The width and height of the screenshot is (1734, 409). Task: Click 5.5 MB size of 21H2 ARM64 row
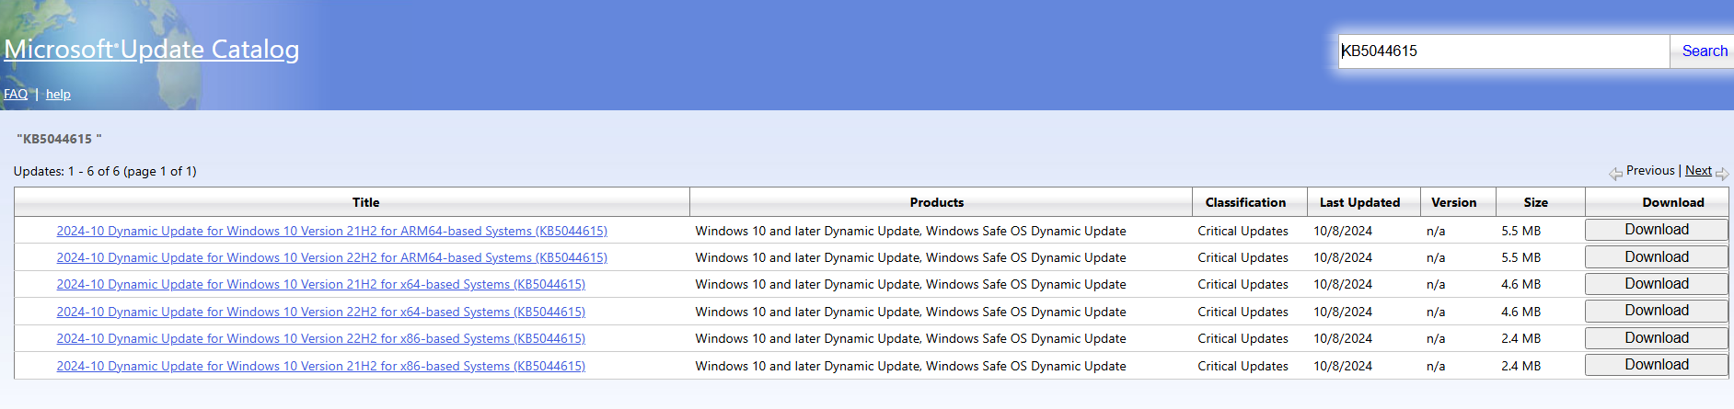[1520, 231]
